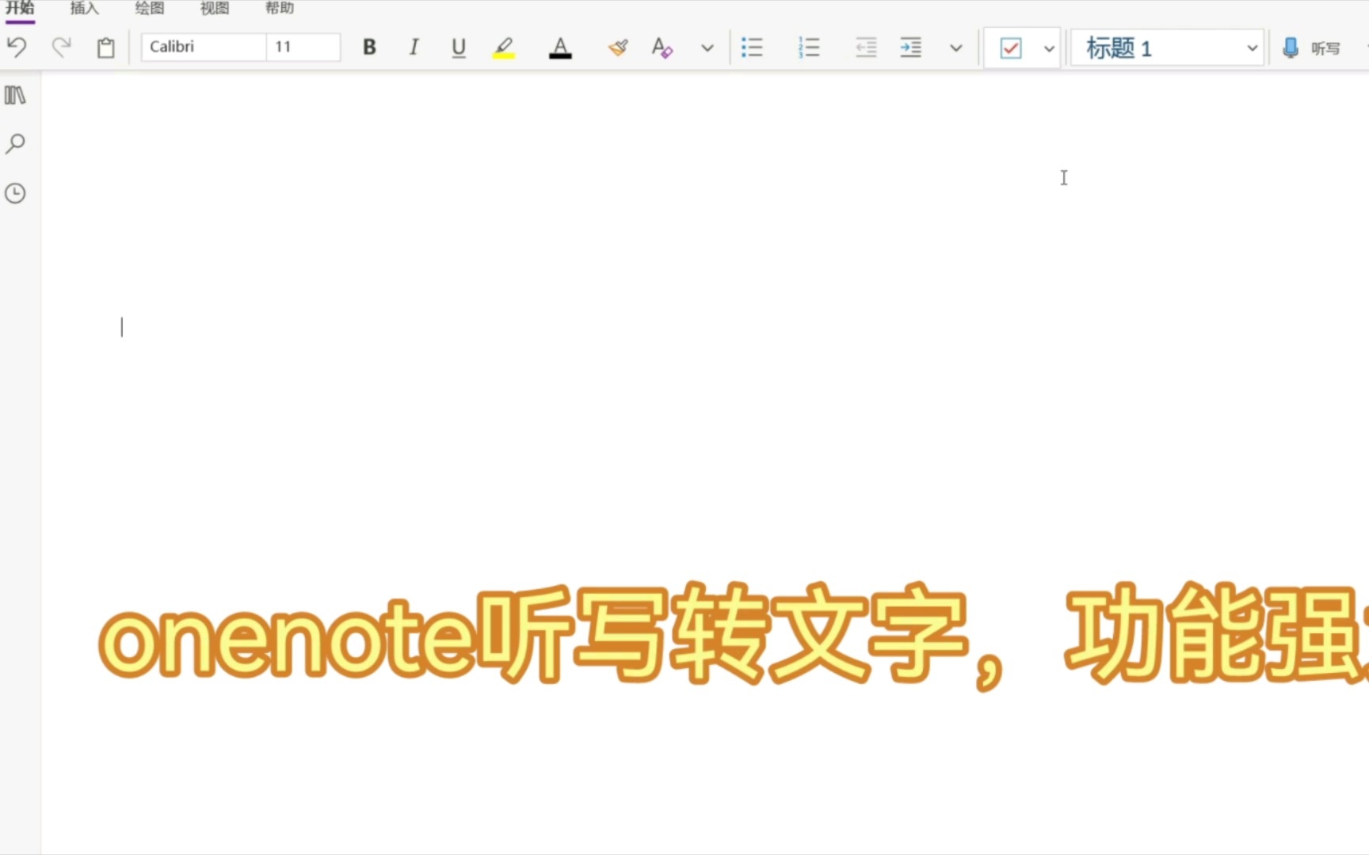Add a to-do checkbox tag
The width and height of the screenshot is (1369, 855).
[1011, 48]
